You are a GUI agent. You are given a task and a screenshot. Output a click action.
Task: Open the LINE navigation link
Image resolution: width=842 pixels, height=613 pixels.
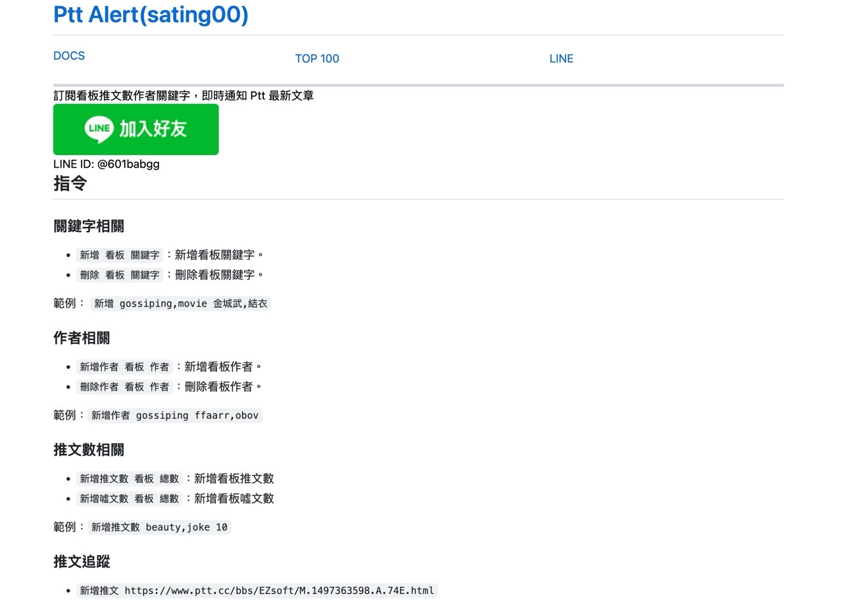point(561,59)
